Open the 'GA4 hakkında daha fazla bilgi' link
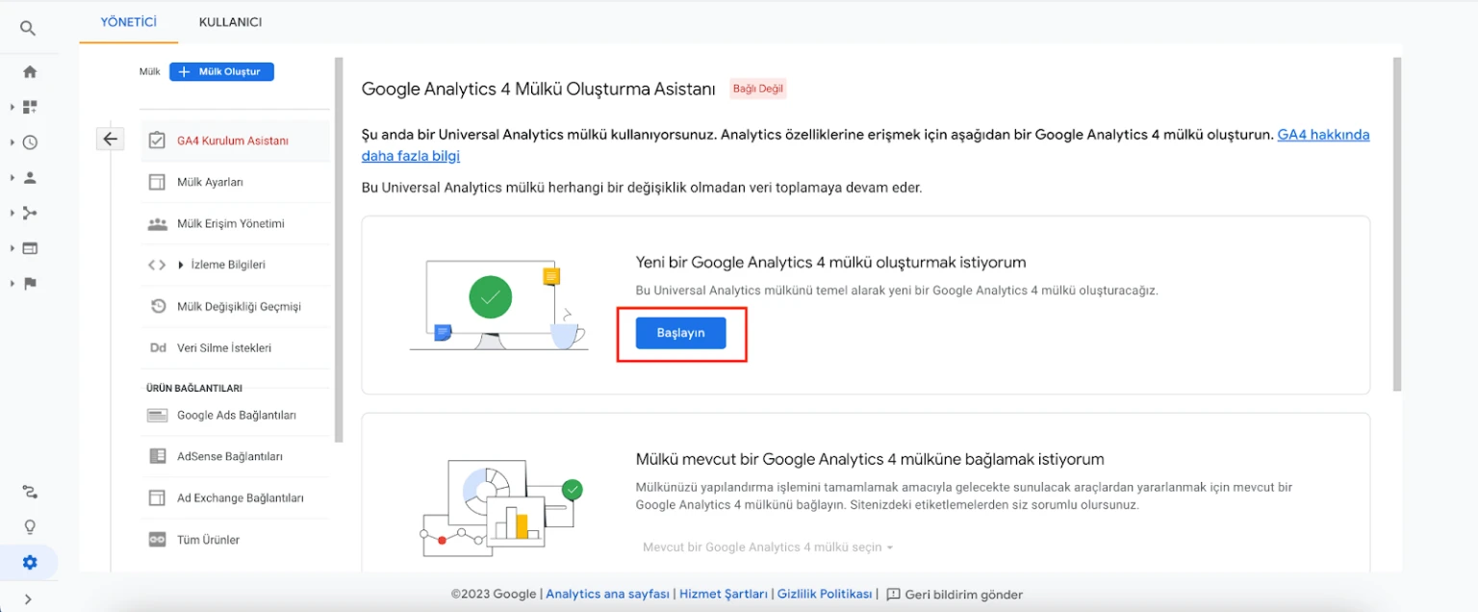This screenshot has width=1478, height=612. tap(1321, 134)
